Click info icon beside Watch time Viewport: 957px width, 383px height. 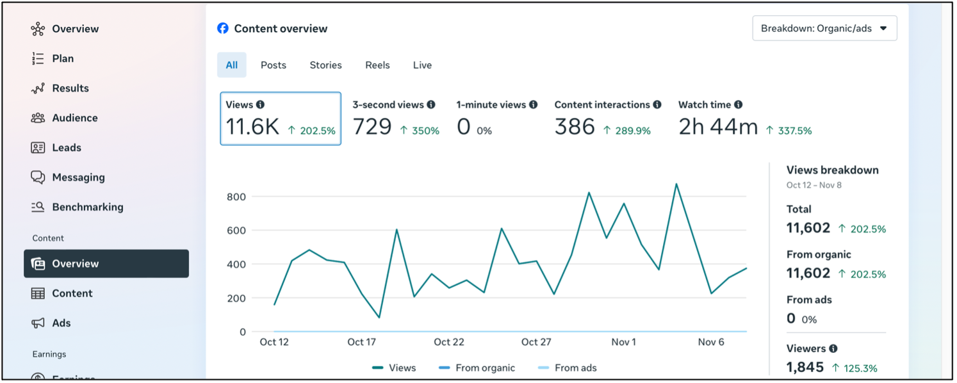[739, 104]
